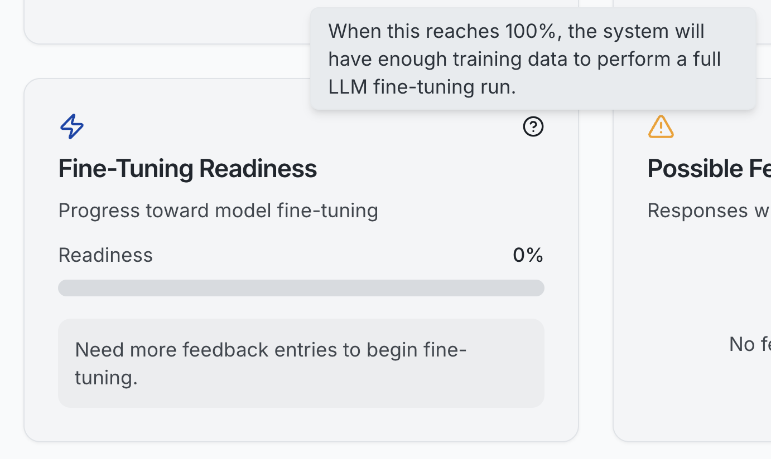The width and height of the screenshot is (771, 459).
Task: Click the 'Need more feedback entries' notice box
Action: tap(301, 363)
